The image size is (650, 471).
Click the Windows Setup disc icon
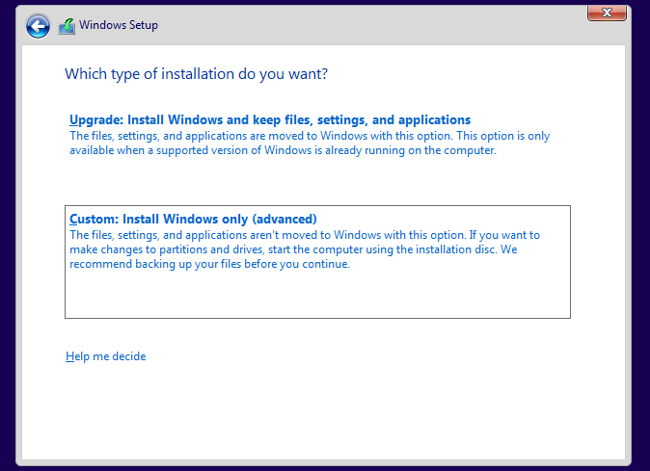click(x=67, y=26)
